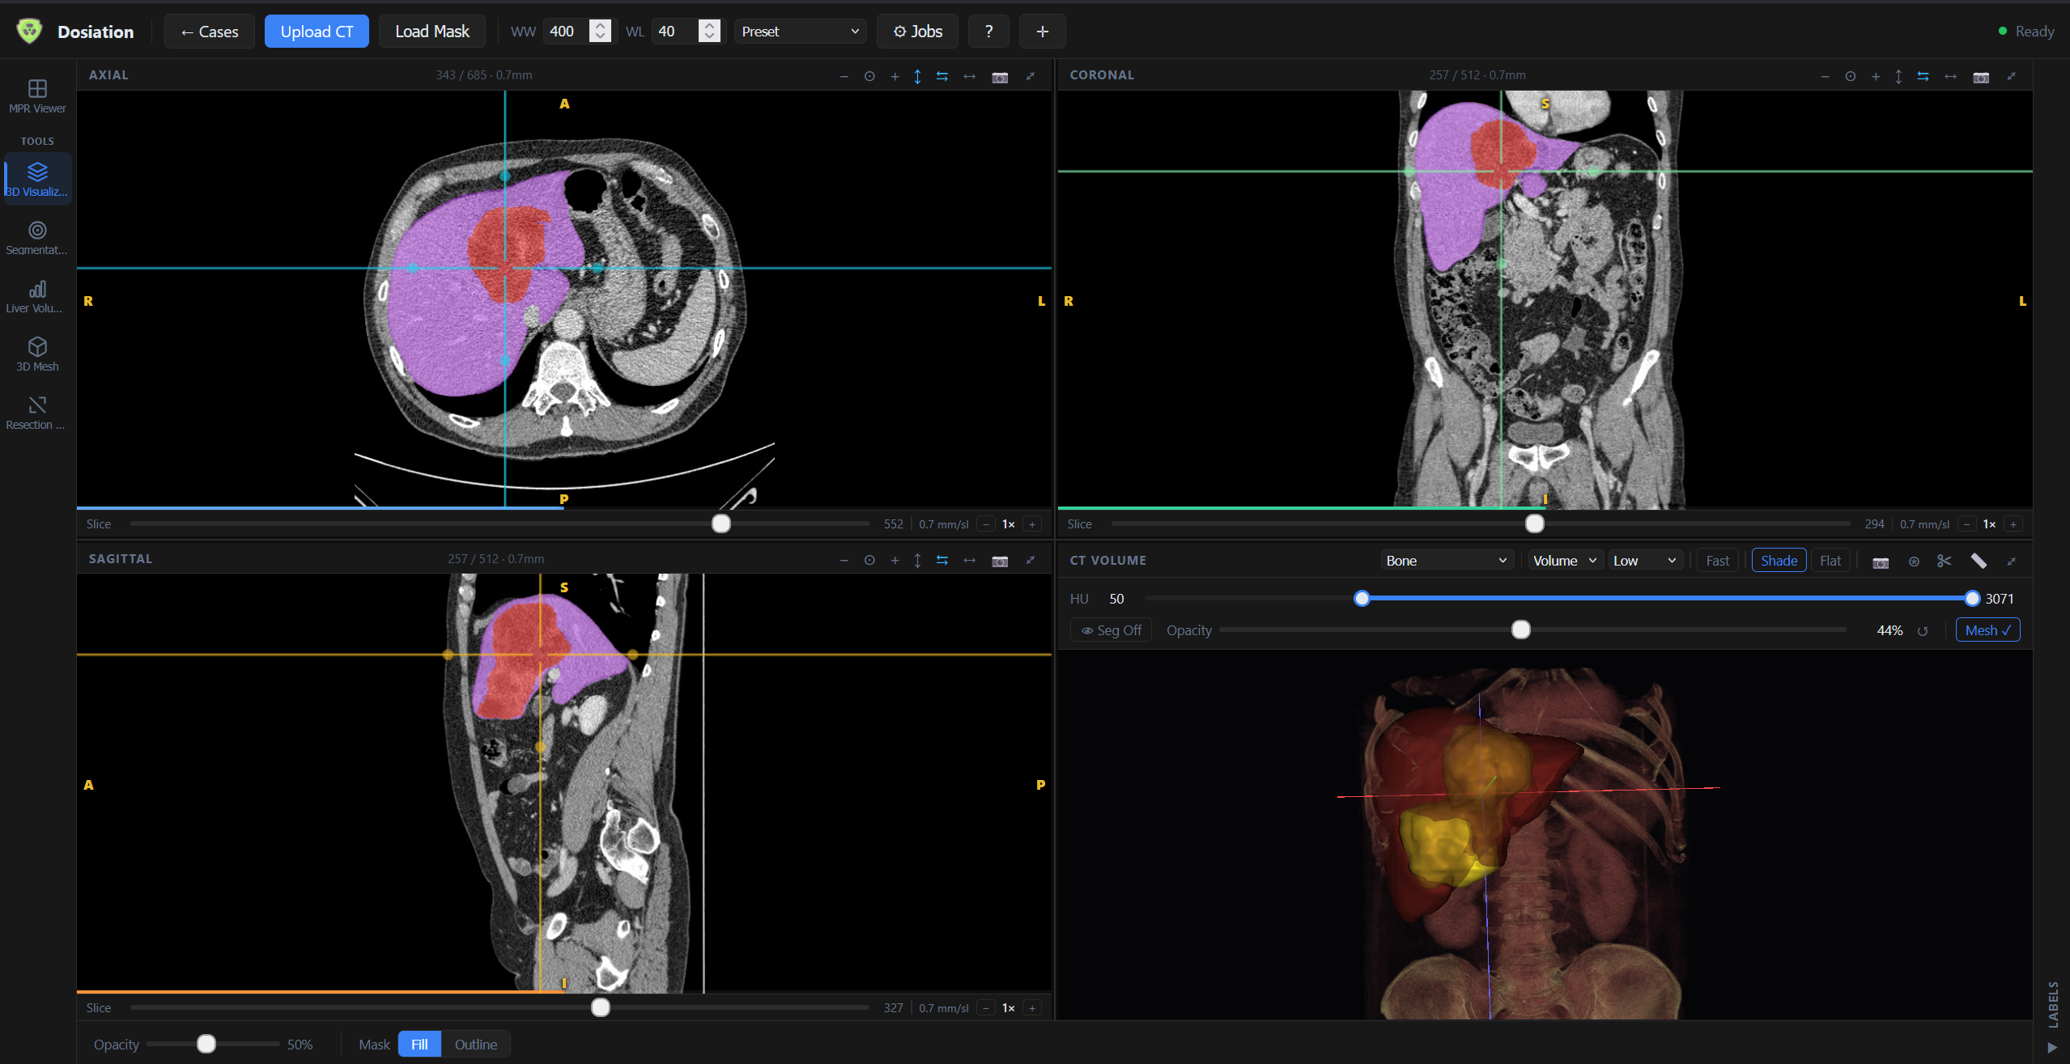Click the Load Mask button
The width and height of the screenshot is (2070, 1064).
[432, 32]
